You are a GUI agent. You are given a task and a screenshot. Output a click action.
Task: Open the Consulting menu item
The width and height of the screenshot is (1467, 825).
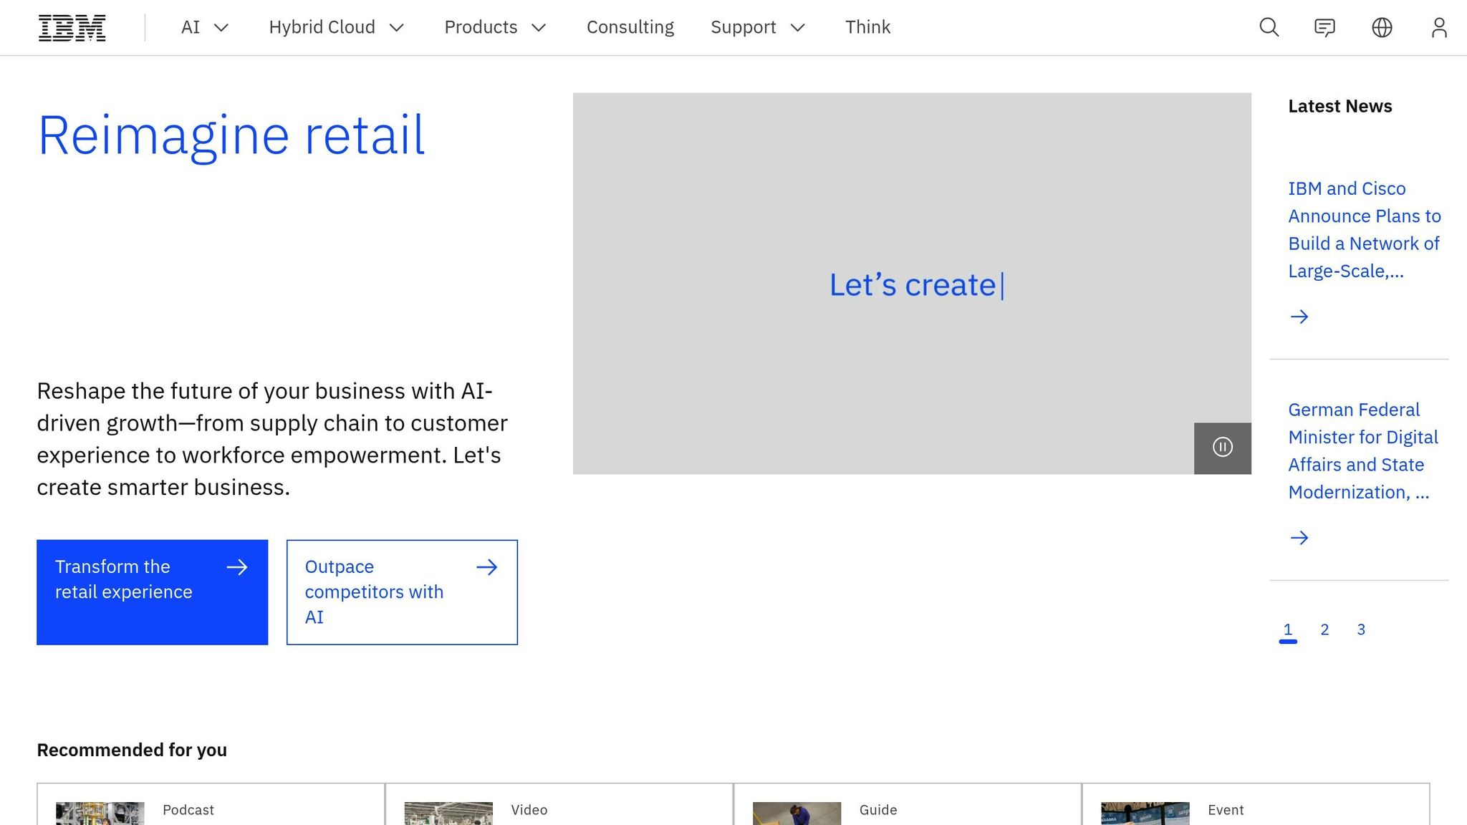pos(630,27)
